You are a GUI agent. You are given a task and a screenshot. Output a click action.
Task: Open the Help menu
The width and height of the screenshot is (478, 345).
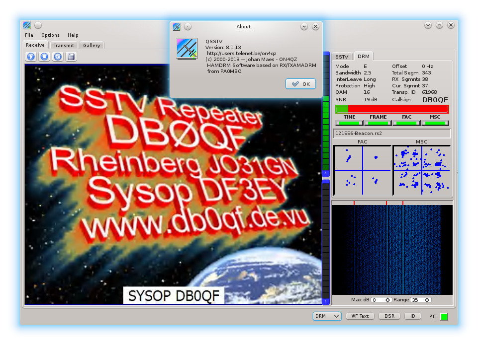[x=73, y=35]
